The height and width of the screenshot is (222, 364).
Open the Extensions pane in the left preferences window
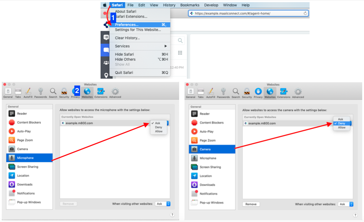[x=101, y=93]
